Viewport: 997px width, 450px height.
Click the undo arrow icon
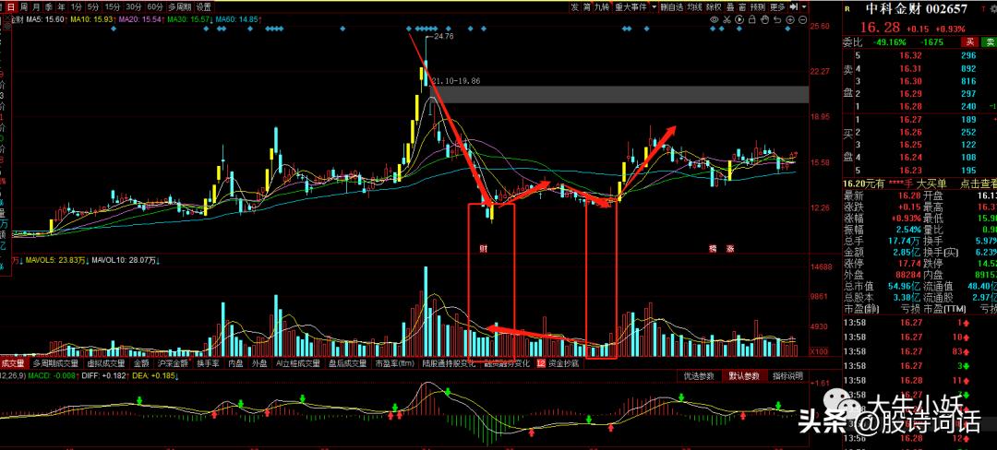pyautogui.click(x=777, y=19)
